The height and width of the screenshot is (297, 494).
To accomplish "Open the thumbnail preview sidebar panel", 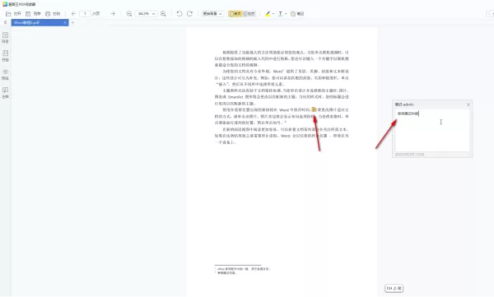I will pos(6,74).
